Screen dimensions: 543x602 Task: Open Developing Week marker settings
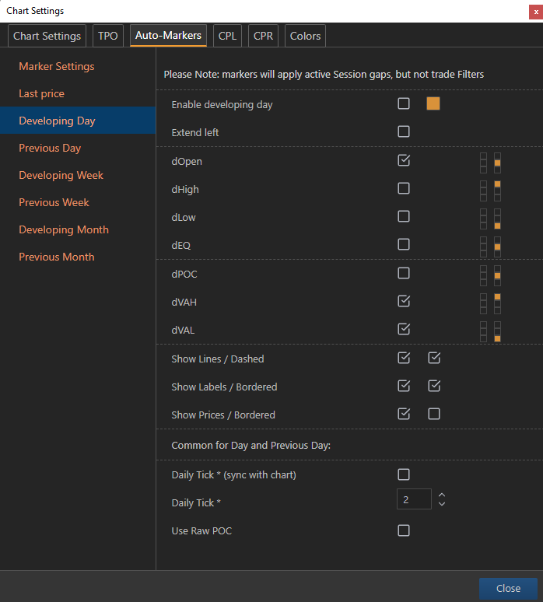tap(78, 175)
